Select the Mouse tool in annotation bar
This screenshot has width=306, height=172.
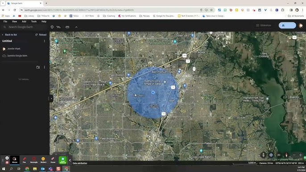coord(15,160)
